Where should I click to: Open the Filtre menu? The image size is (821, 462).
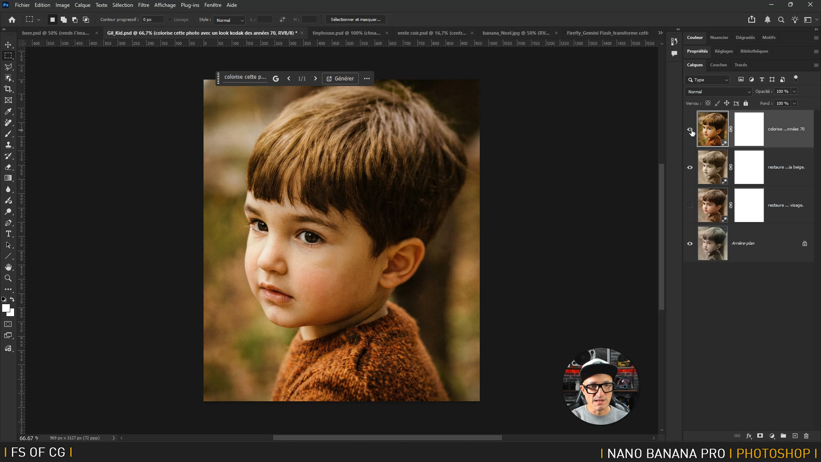(143, 5)
